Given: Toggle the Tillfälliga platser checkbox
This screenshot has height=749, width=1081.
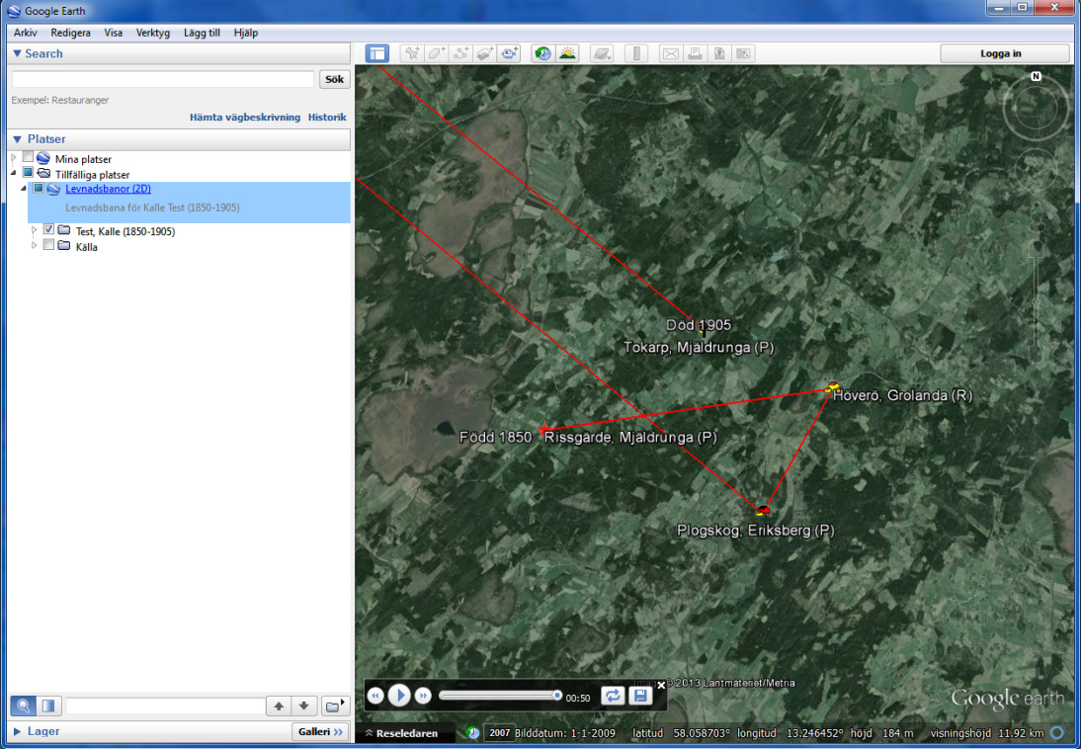Looking at the screenshot, I should pyautogui.click(x=28, y=172).
